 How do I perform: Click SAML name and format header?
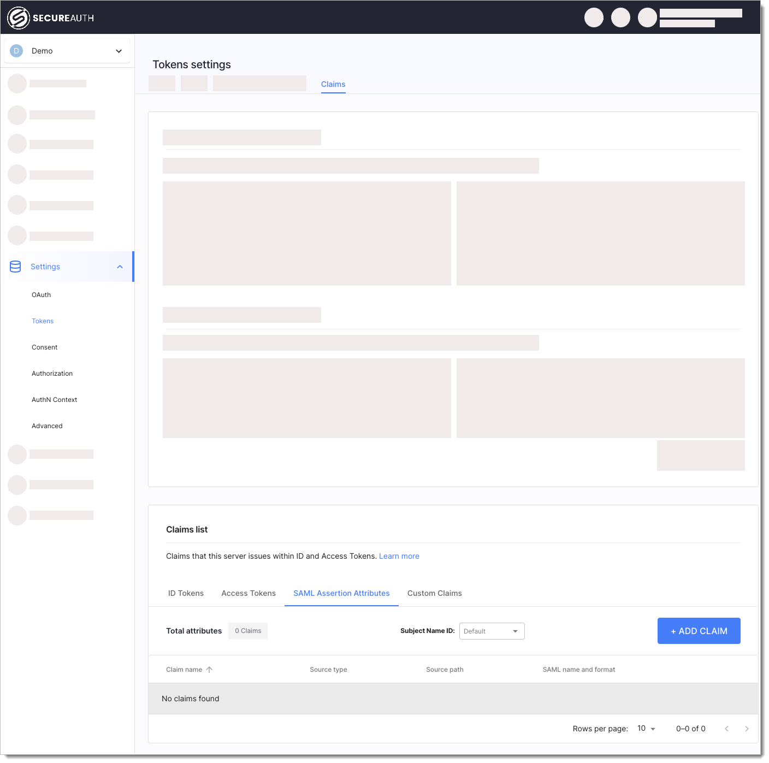click(579, 670)
